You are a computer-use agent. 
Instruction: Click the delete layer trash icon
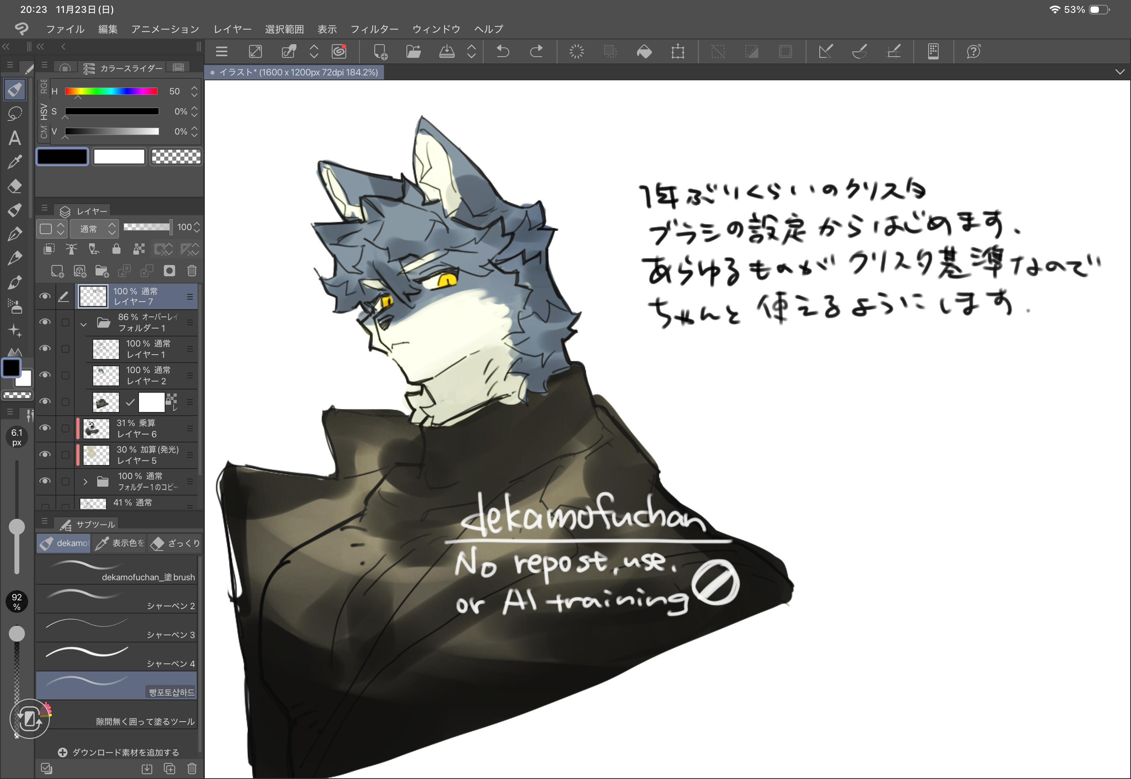click(192, 271)
